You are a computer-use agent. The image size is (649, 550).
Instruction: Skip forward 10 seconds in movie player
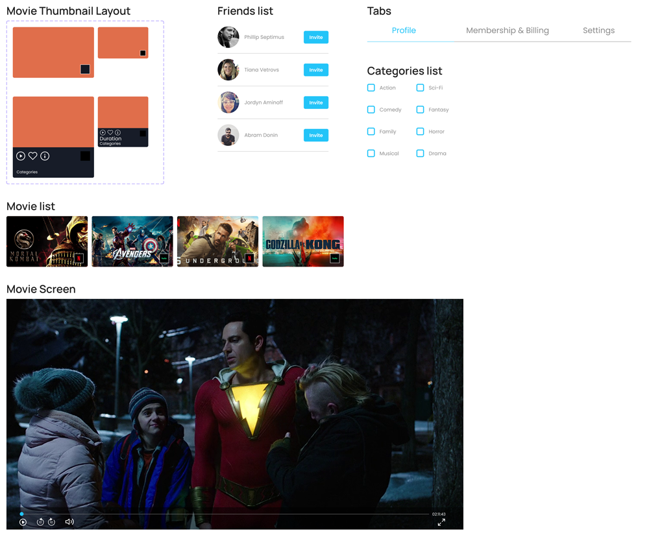click(x=52, y=522)
